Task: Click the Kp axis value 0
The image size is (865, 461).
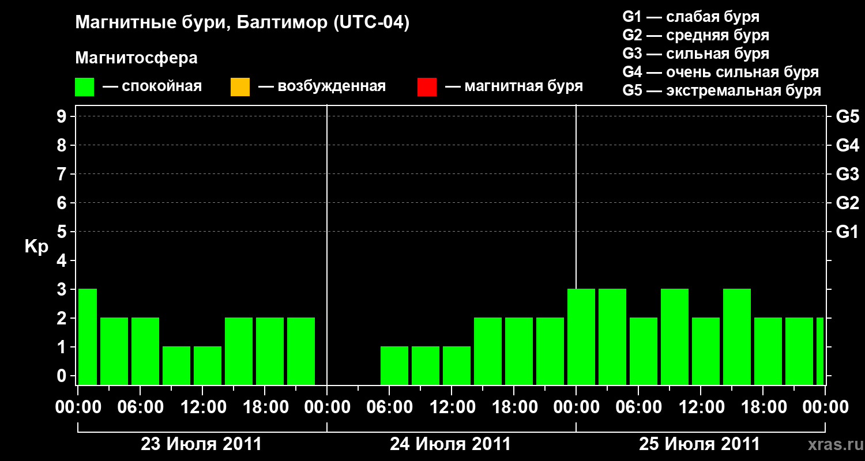Action: tap(63, 376)
